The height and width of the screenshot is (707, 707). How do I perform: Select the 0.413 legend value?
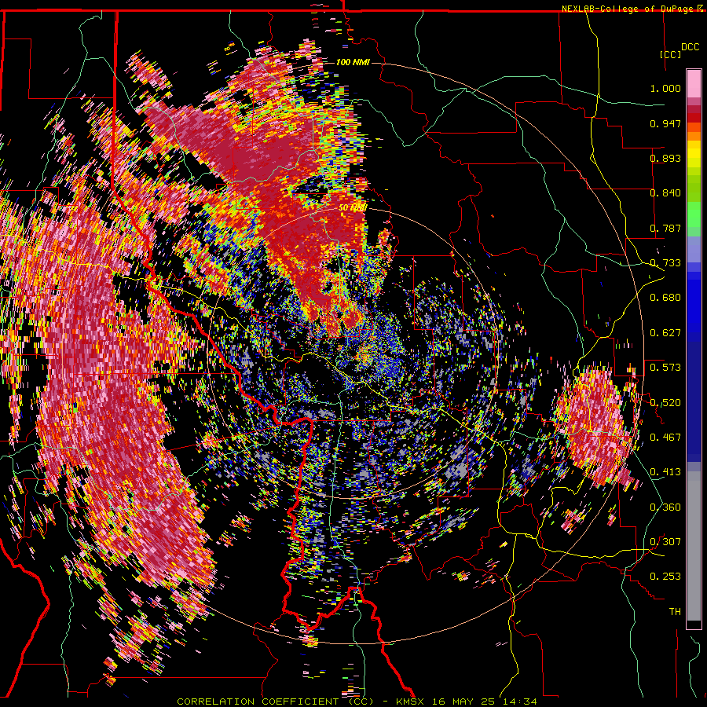tap(665, 472)
